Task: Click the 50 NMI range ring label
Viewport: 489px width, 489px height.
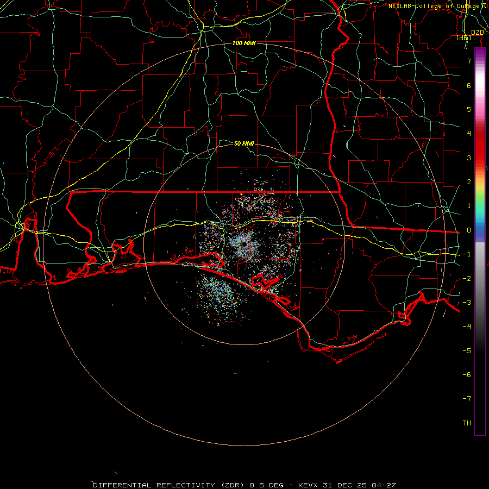Action: (244, 143)
